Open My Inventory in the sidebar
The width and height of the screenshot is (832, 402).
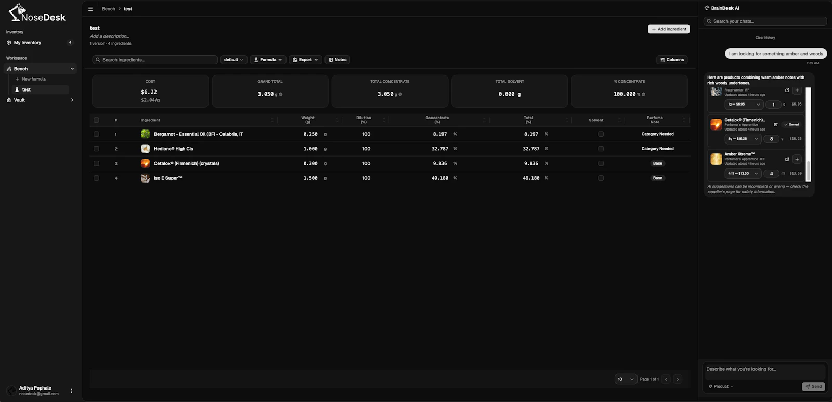(41, 43)
